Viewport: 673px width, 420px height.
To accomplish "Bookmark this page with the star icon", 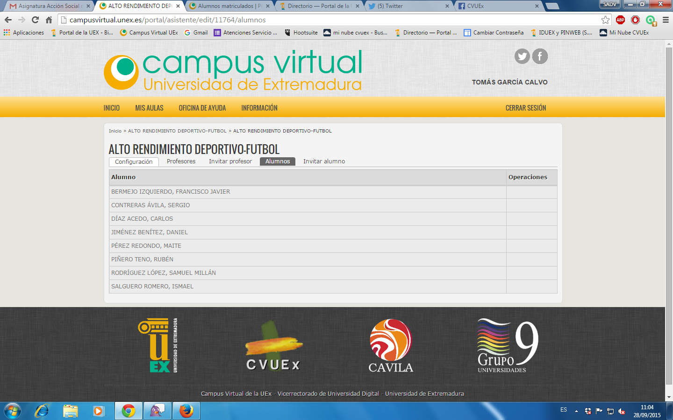I will 605,20.
